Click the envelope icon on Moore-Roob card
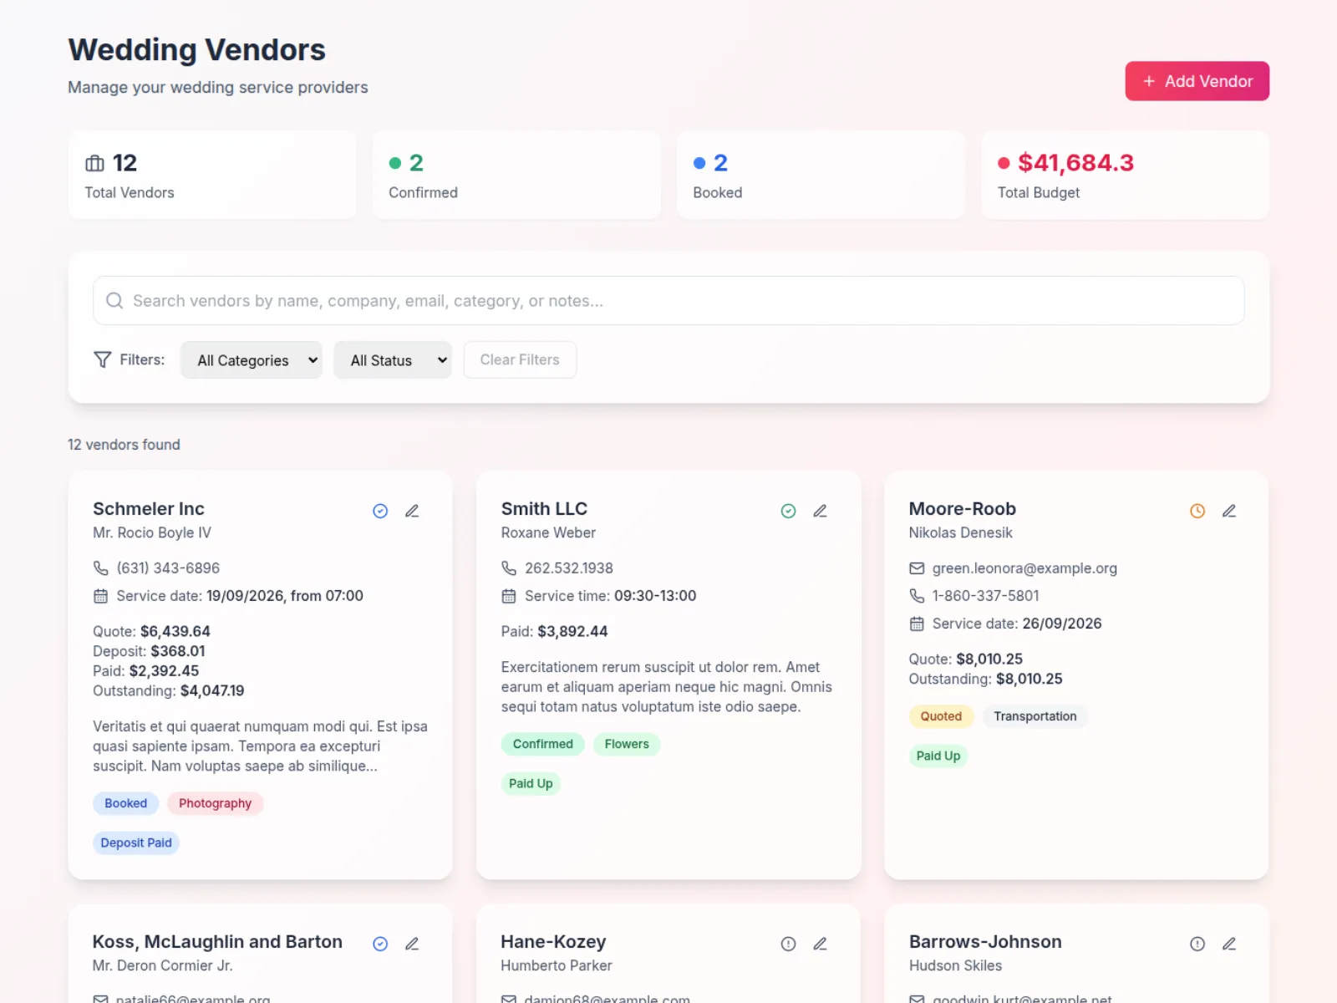This screenshot has height=1003, width=1337. (917, 568)
